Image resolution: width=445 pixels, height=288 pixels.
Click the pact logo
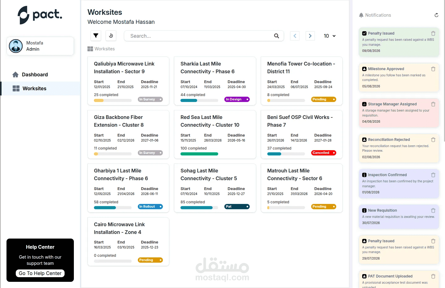(x=40, y=15)
